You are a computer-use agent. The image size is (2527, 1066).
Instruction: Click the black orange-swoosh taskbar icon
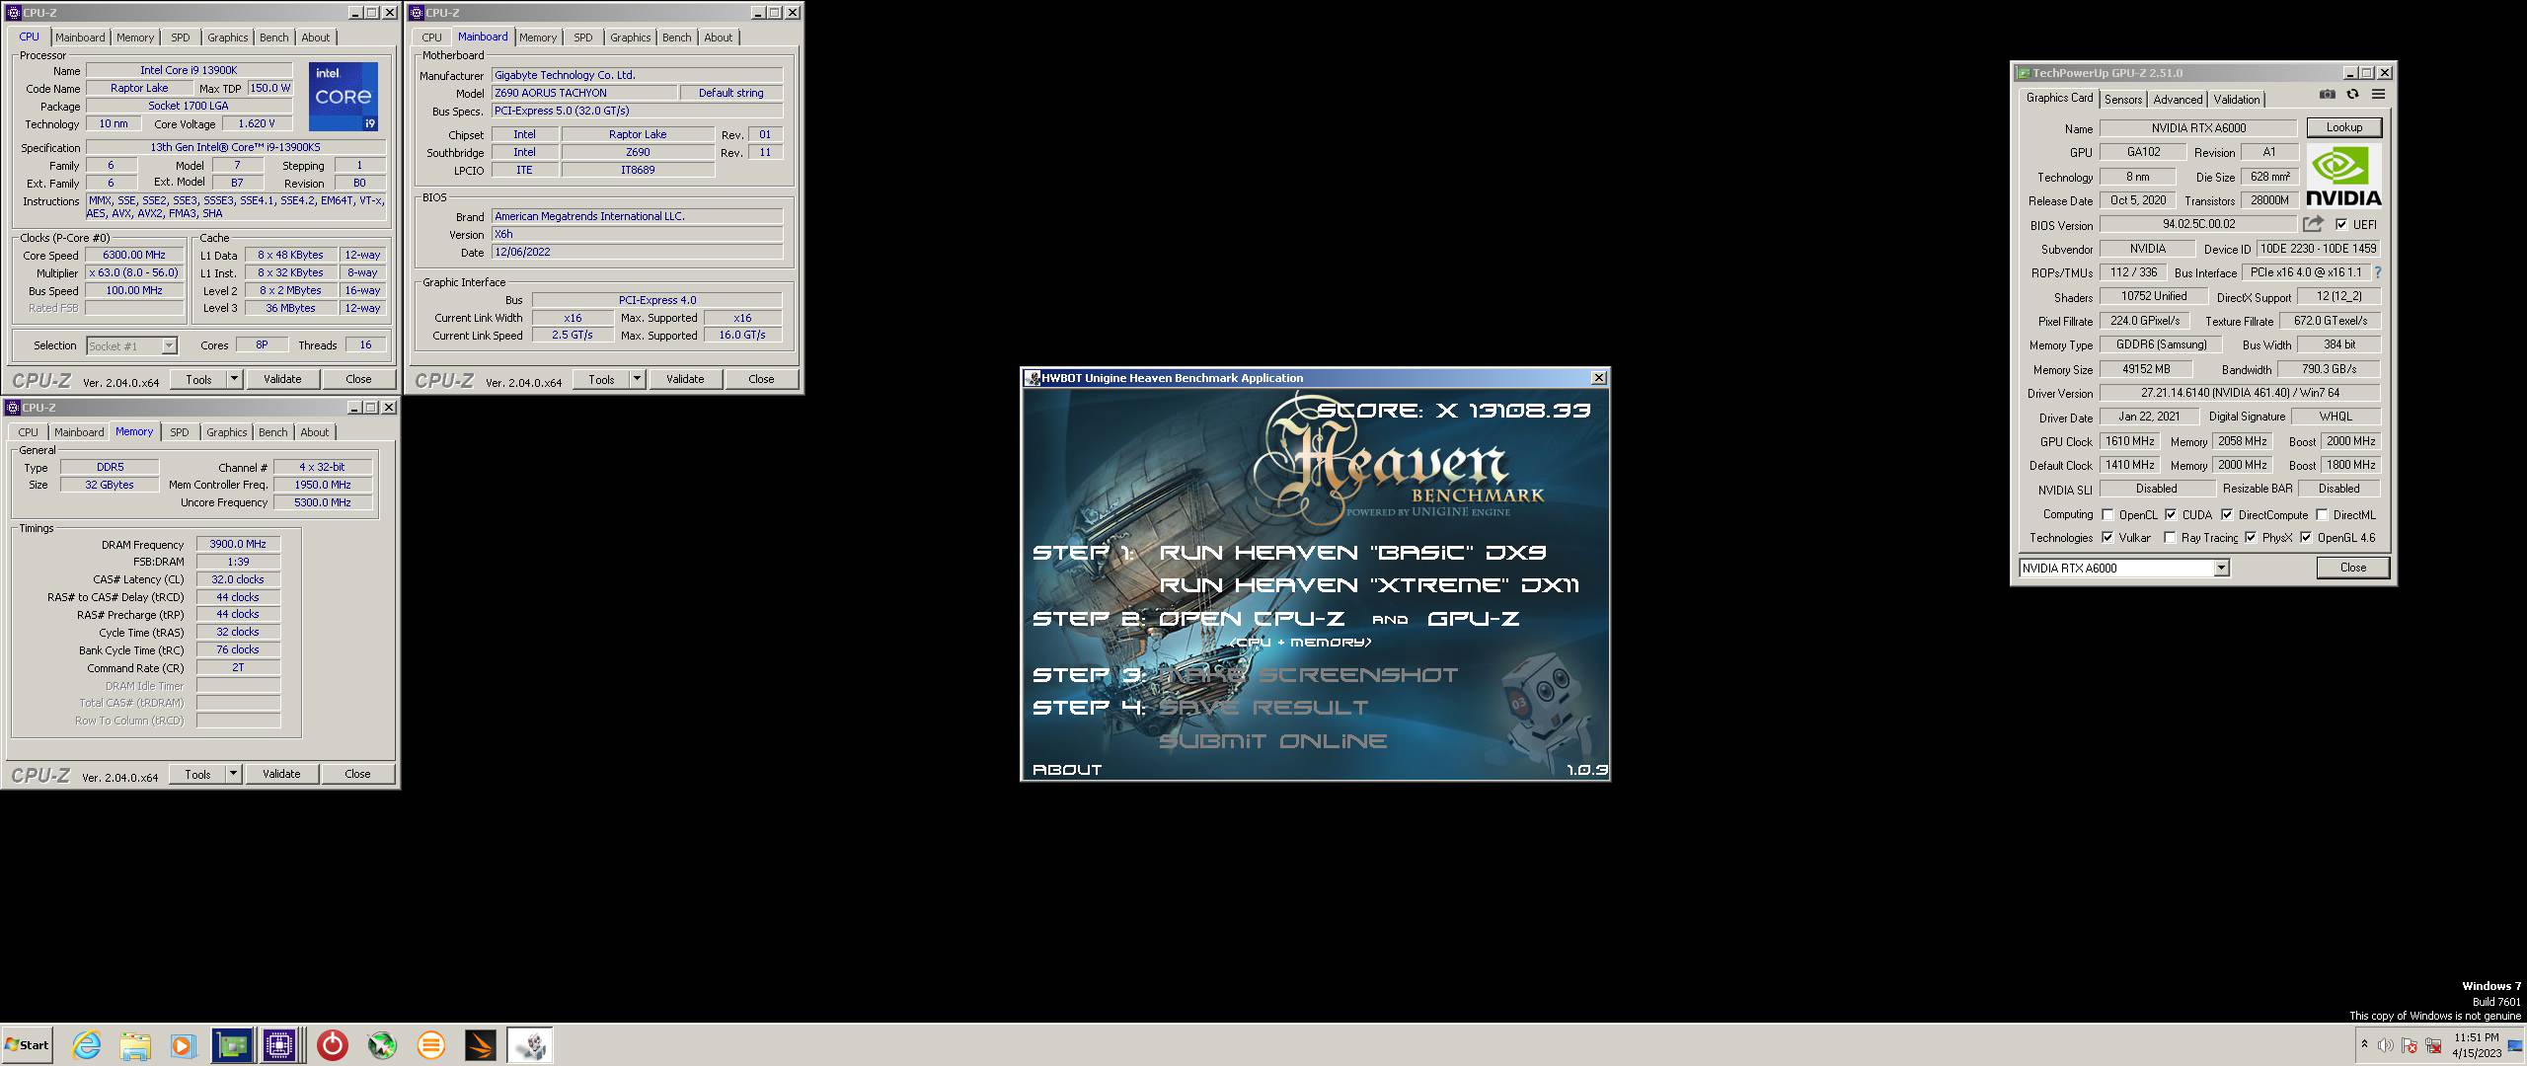(480, 1045)
